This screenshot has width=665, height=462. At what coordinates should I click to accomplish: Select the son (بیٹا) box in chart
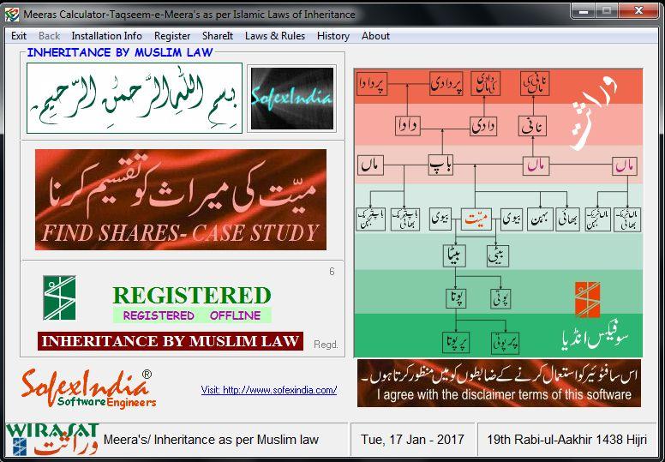[x=454, y=255]
